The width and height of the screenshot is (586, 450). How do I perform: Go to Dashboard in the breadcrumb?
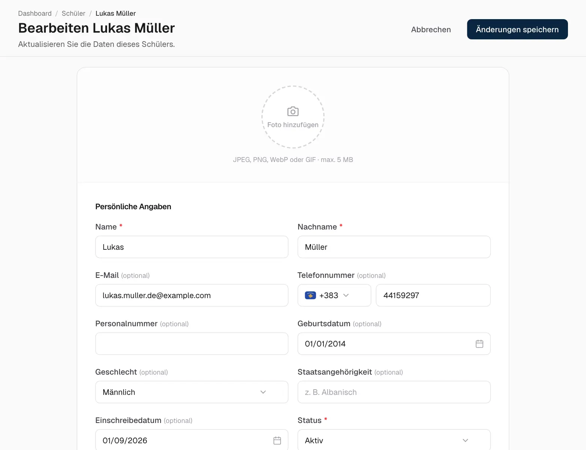(35, 13)
